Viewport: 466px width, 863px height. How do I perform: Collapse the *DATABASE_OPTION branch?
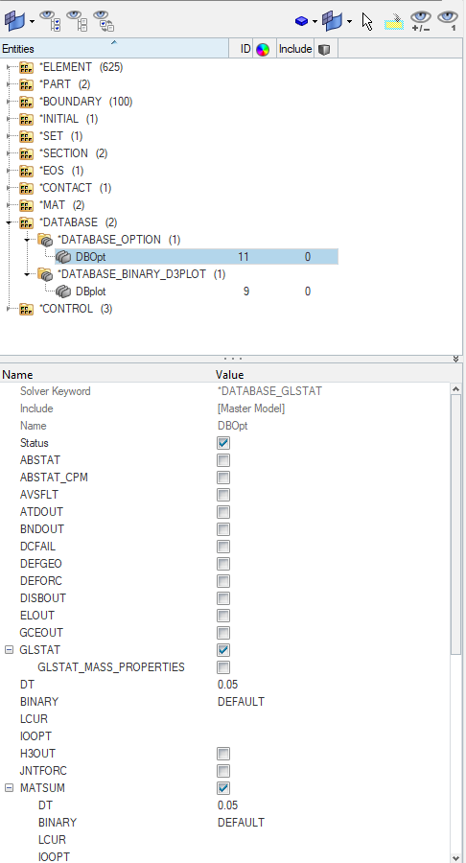pos(27,240)
